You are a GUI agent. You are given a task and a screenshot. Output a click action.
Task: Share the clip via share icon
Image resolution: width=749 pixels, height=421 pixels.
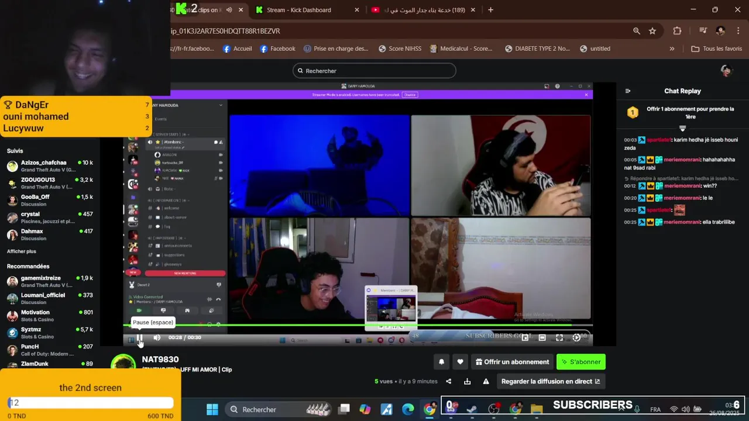pos(448,381)
